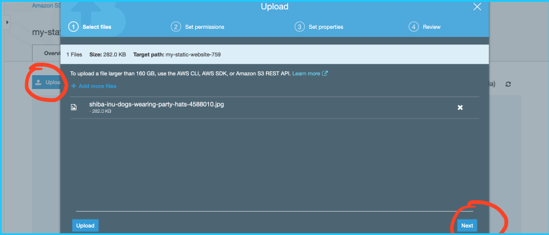The height and width of the screenshot is (235, 549).
Task: Go to step 2 Set permissions
Action: click(198, 27)
